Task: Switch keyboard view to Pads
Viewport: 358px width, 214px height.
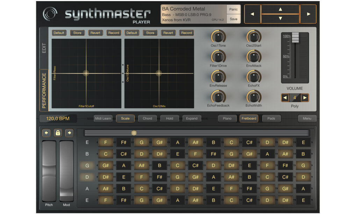Action: click(x=271, y=119)
